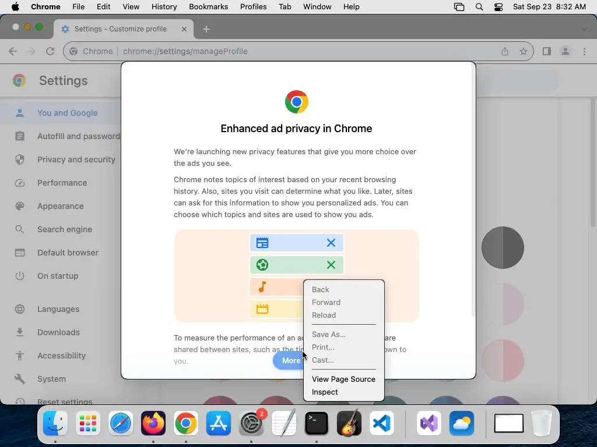Screen dimensions: 597x447
Task: Open the Profiles menu
Action: pyautogui.click(x=253, y=7)
